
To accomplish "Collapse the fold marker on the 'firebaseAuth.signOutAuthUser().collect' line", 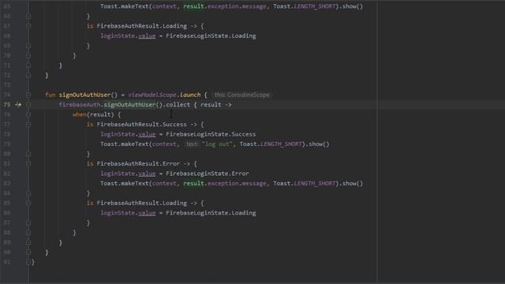I will 28,105.
